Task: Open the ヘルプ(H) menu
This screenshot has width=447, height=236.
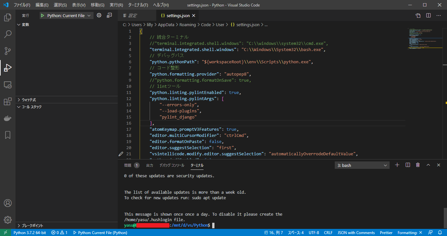Action: pos(161,5)
